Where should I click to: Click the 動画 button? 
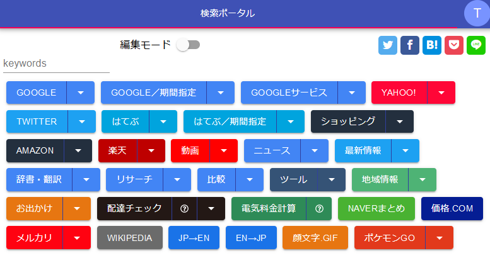[x=190, y=150]
